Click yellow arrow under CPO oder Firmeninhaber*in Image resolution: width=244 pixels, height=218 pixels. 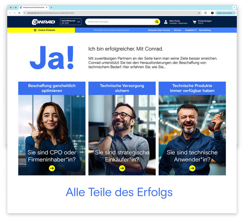pyautogui.click(x=52, y=168)
